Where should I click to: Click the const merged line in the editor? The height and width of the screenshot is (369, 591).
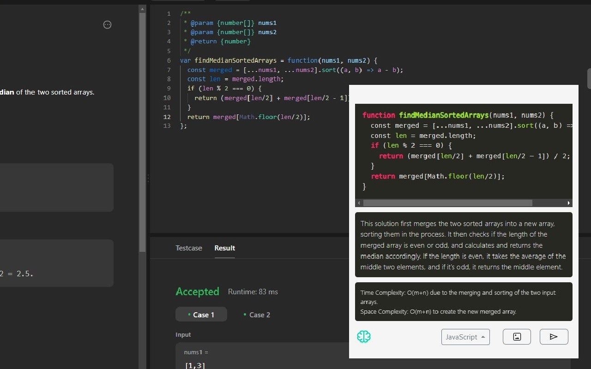coord(295,70)
